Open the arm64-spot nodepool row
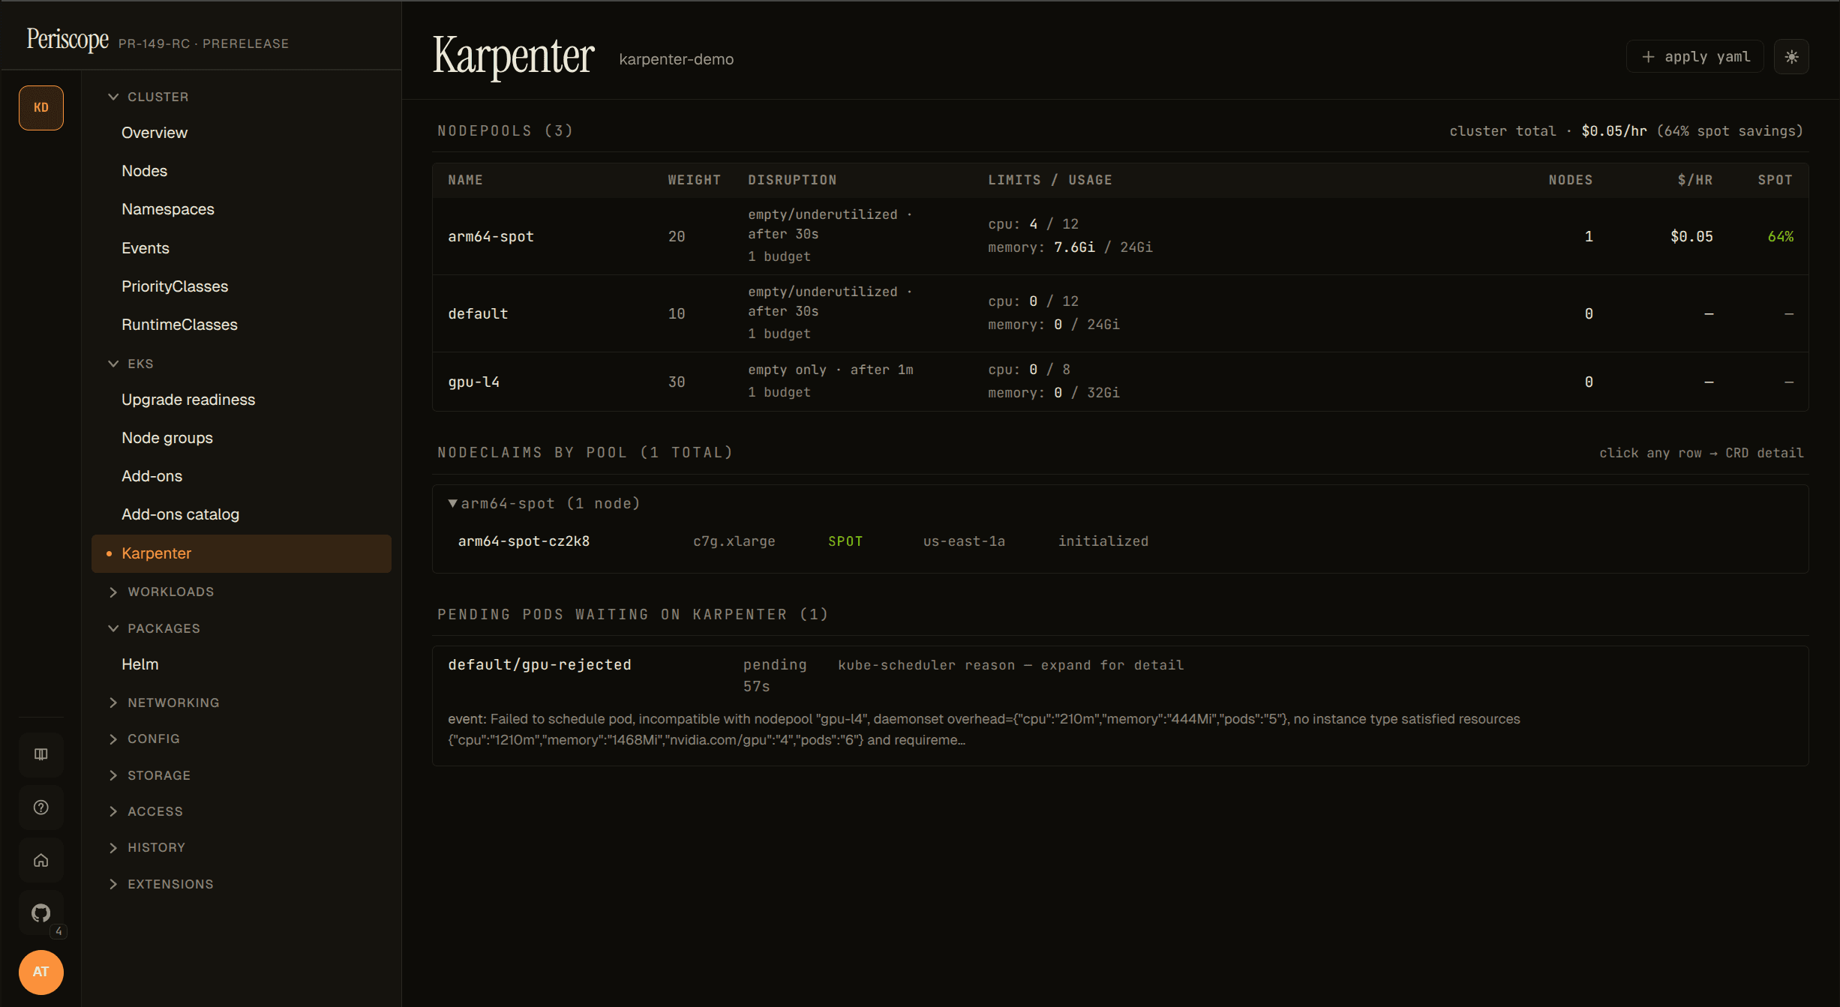This screenshot has width=1840, height=1007. [1121, 236]
